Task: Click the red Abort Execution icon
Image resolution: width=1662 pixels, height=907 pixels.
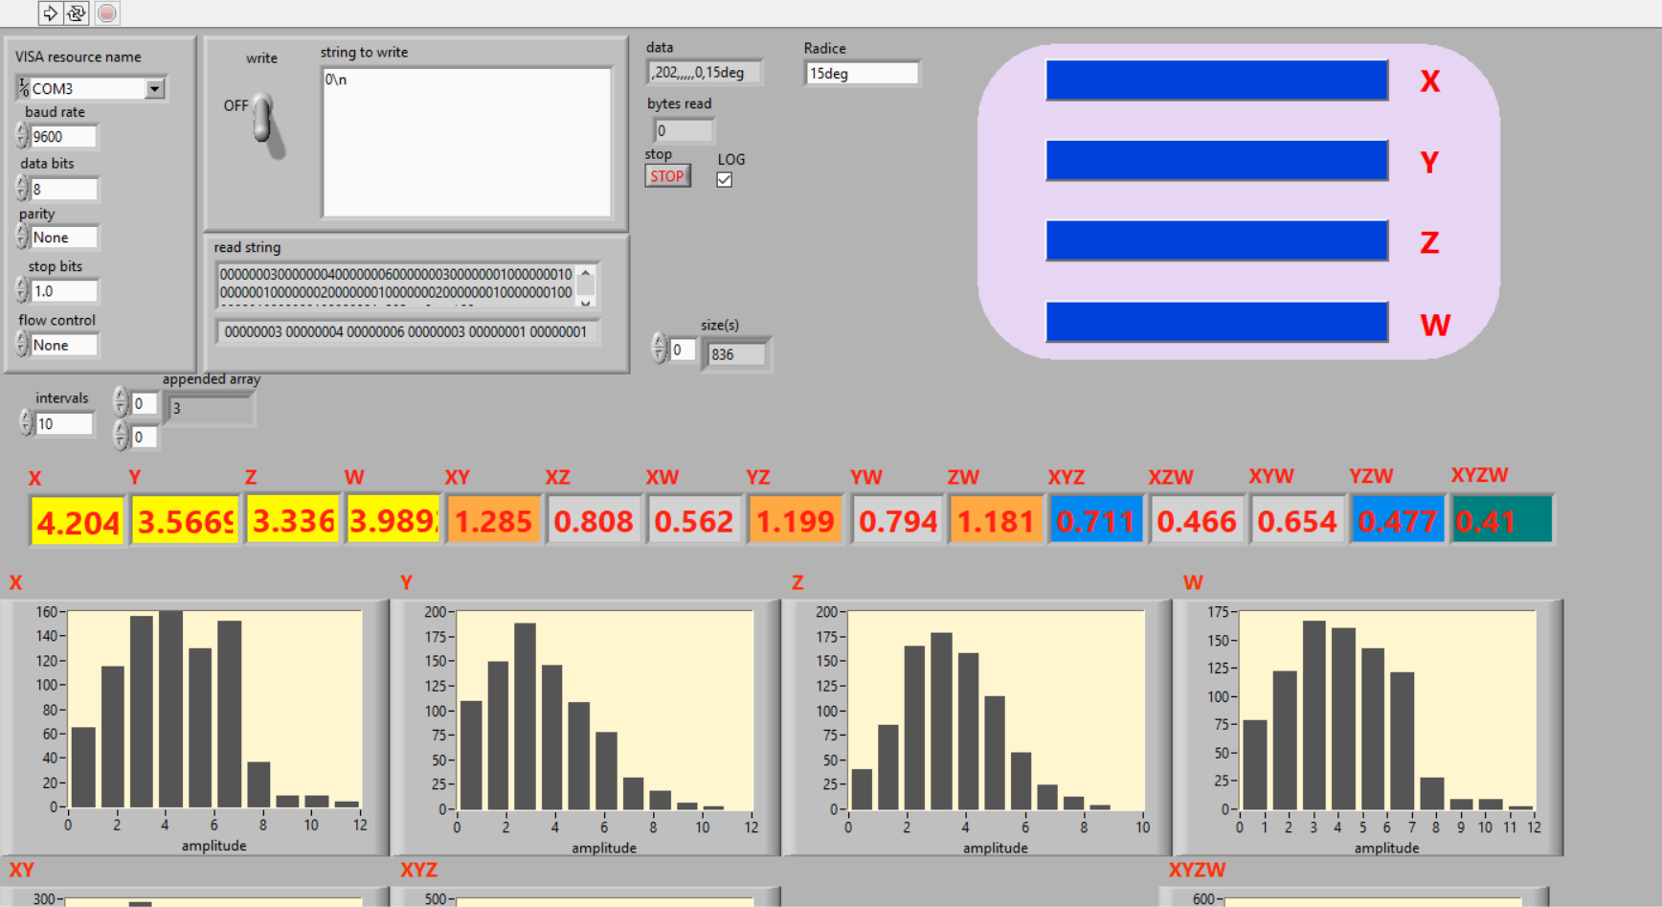Action: coord(107,13)
